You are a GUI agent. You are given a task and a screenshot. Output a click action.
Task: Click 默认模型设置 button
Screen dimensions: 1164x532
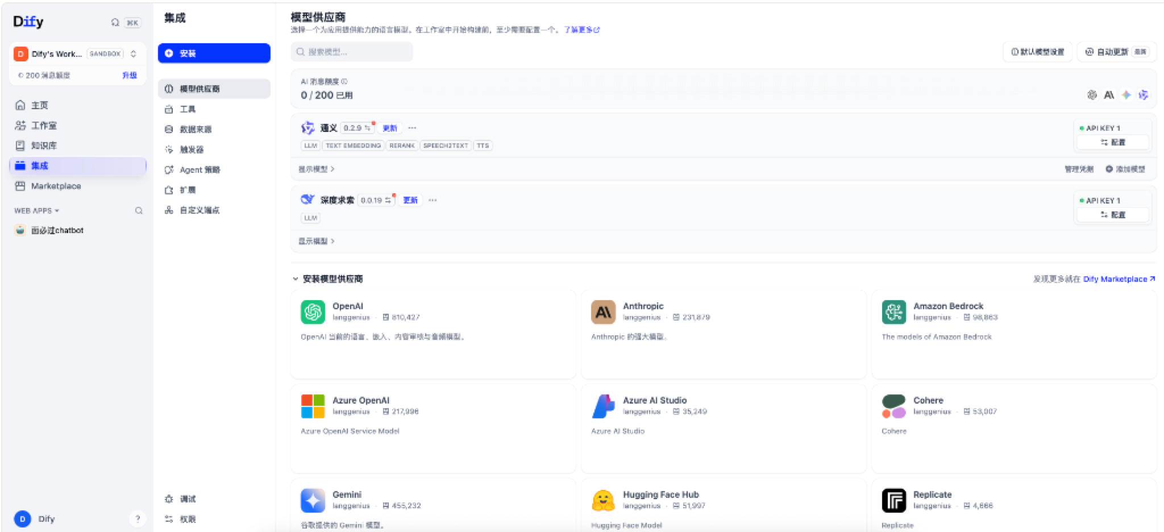(1037, 52)
